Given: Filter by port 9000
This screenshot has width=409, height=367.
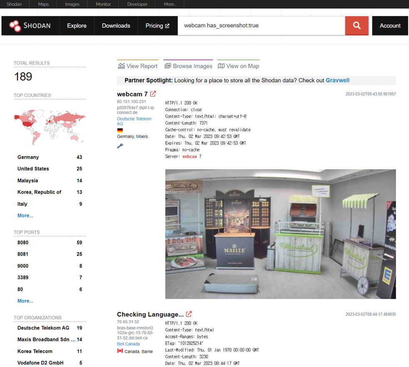Looking at the screenshot, I should pyautogui.click(x=50, y=266).
